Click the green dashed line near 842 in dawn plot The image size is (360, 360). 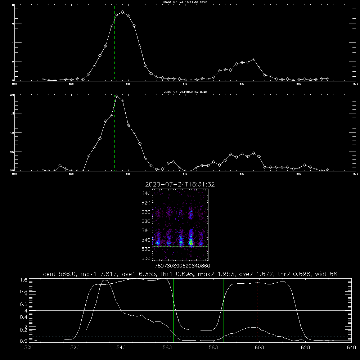coord(199,42)
